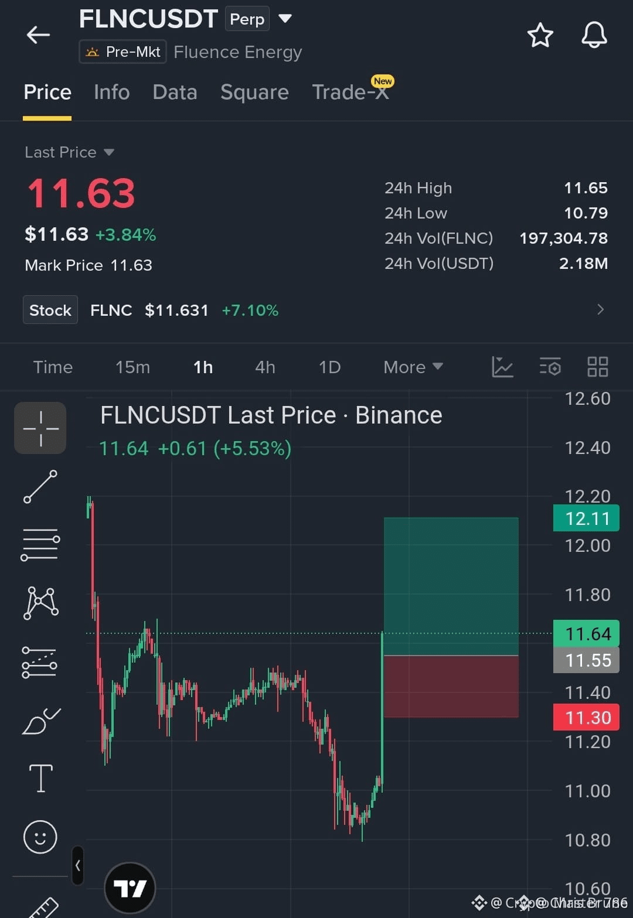
Task: Tap the Stock label badge
Action: [x=50, y=310]
